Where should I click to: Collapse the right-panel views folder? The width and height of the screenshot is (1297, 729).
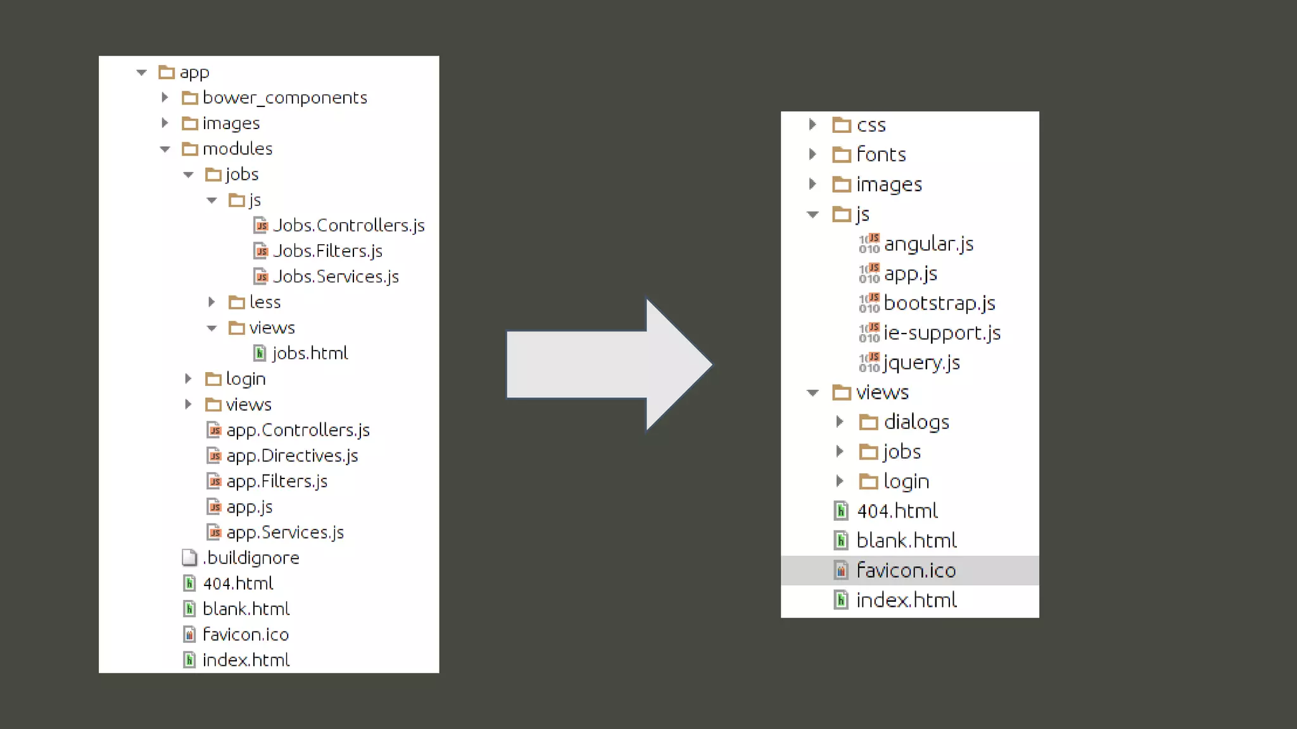tap(813, 393)
